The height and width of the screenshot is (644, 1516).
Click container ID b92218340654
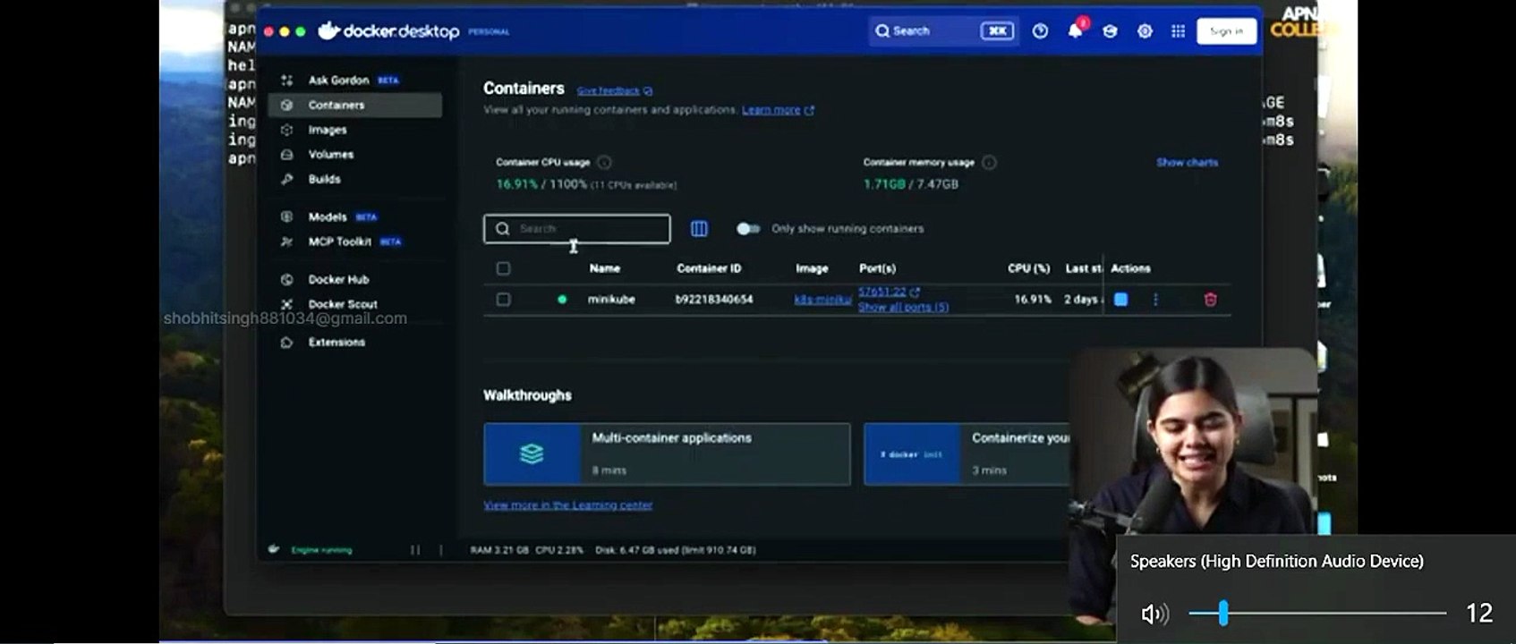[714, 300]
